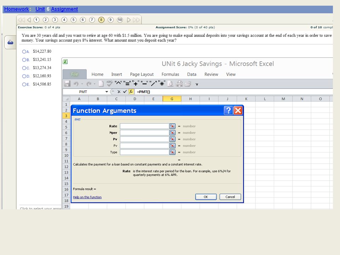Screen dimensions: 340x255
Task: Click the Print Preview magnifier icon
Action: [170, 84]
